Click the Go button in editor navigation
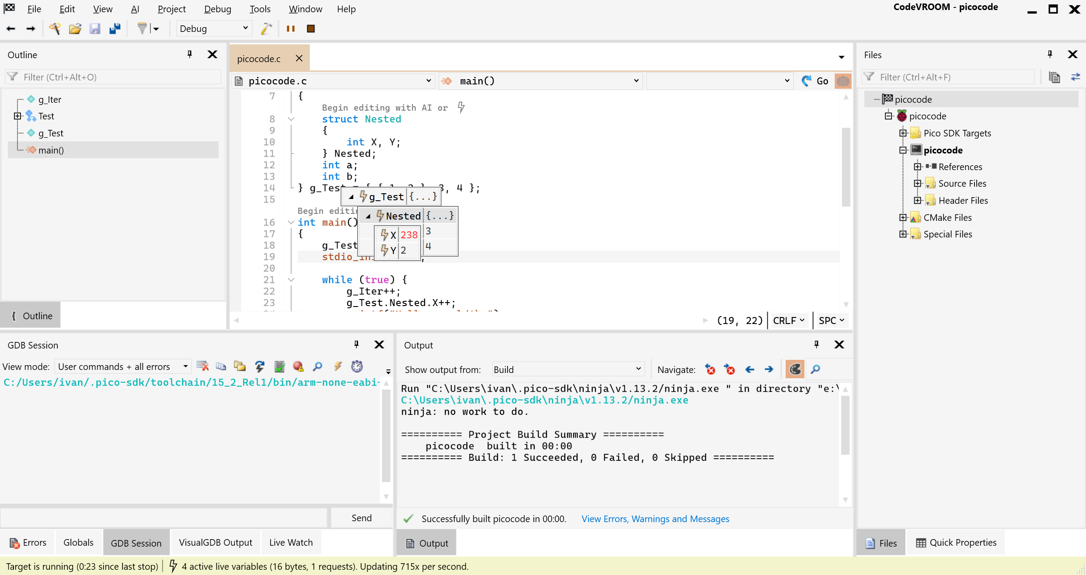 coord(816,81)
